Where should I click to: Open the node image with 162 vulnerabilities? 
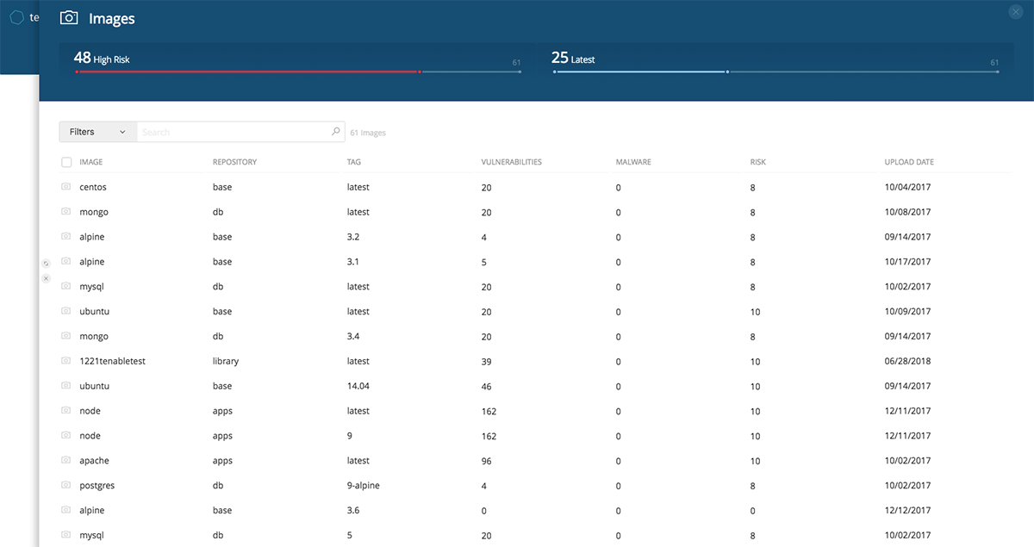coord(90,411)
